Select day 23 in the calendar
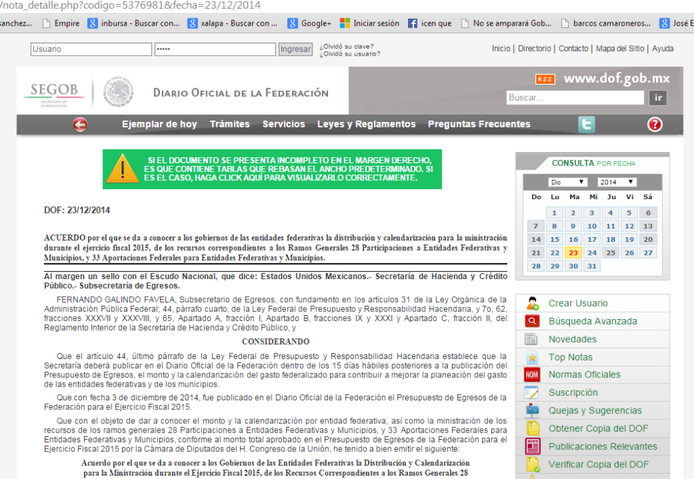Viewport: 694px width, 479px height. click(573, 253)
